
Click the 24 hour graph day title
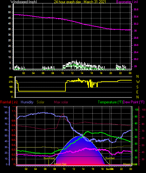coord(80,2)
